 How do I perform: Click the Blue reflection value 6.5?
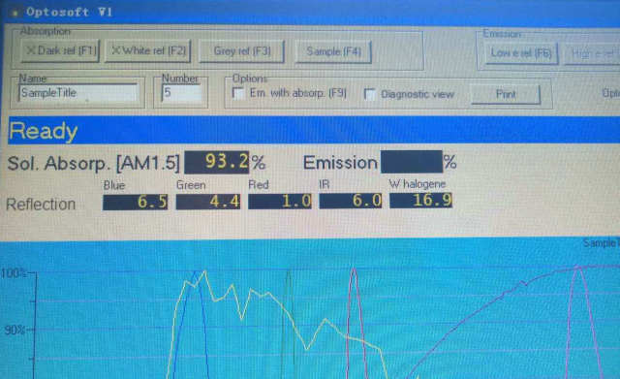(136, 203)
